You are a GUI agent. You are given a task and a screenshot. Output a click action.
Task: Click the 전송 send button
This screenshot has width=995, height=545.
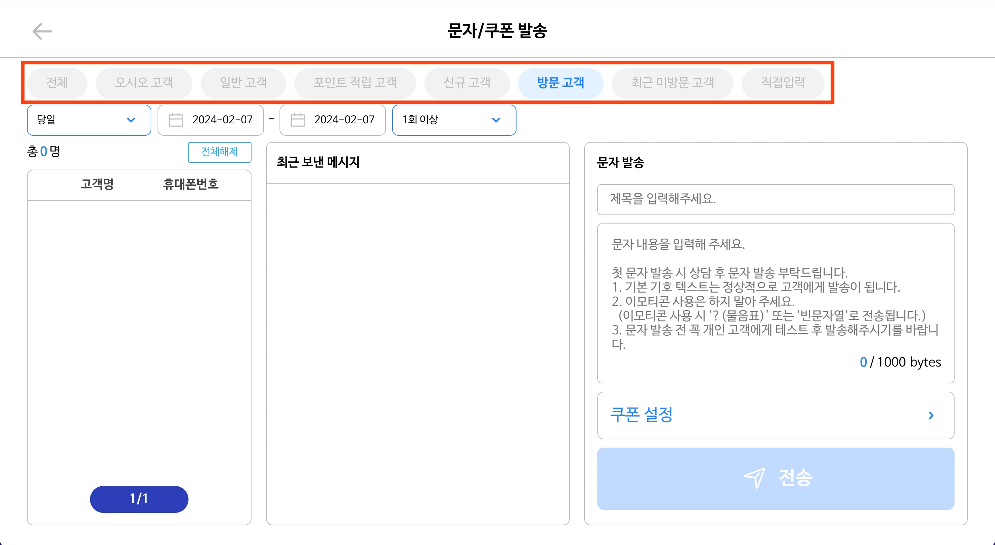tap(776, 479)
